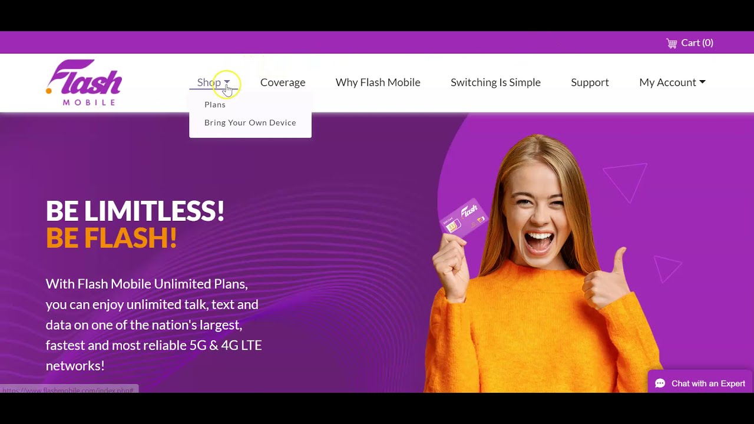Viewport: 754px width, 424px height.
Task: Open Switching Is Simple page
Action: click(495, 82)
